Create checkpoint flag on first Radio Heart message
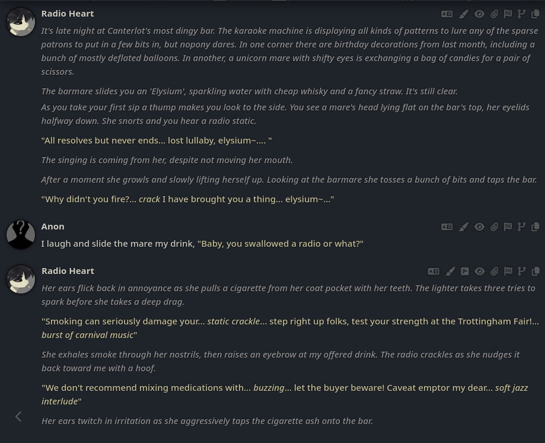 click(x=508, y=14)
